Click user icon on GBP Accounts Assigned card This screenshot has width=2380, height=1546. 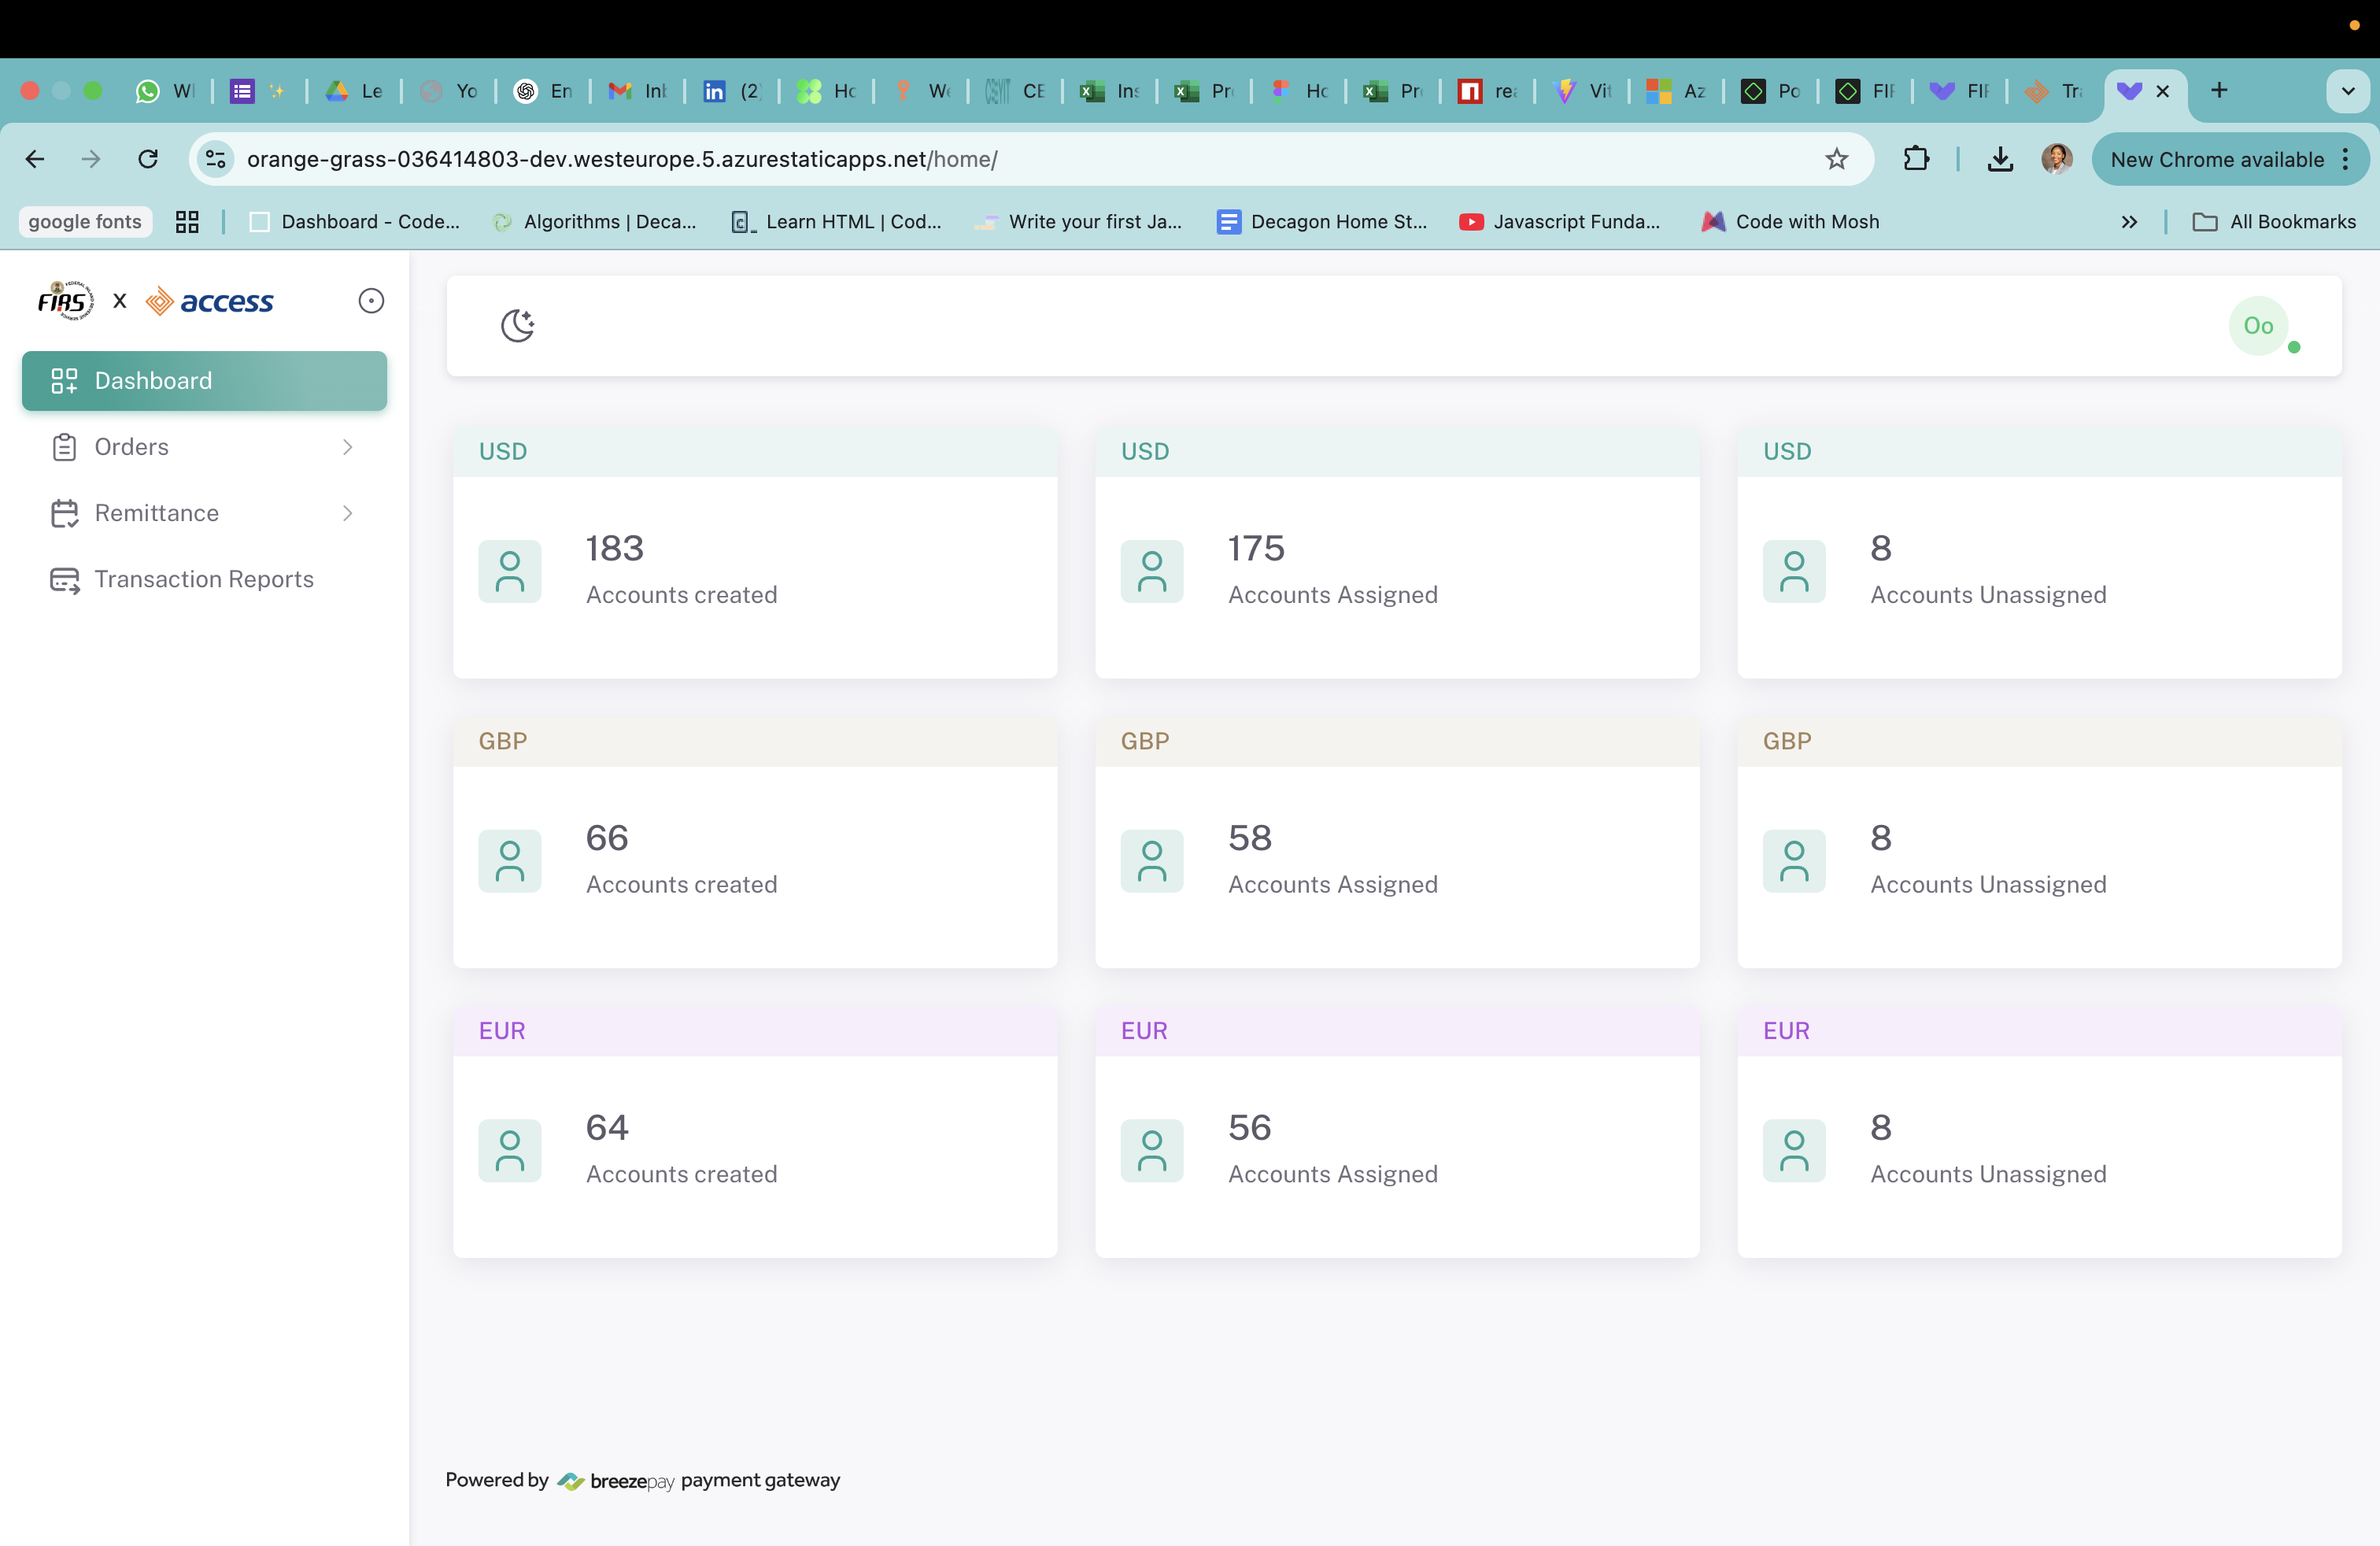[x=1152, y=861]
